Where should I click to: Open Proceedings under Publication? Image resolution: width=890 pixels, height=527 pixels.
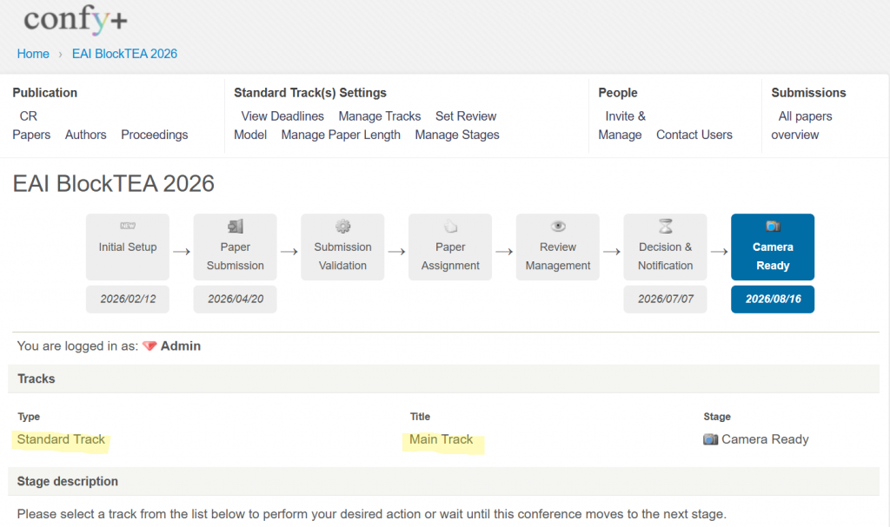[x=155, y=135]
